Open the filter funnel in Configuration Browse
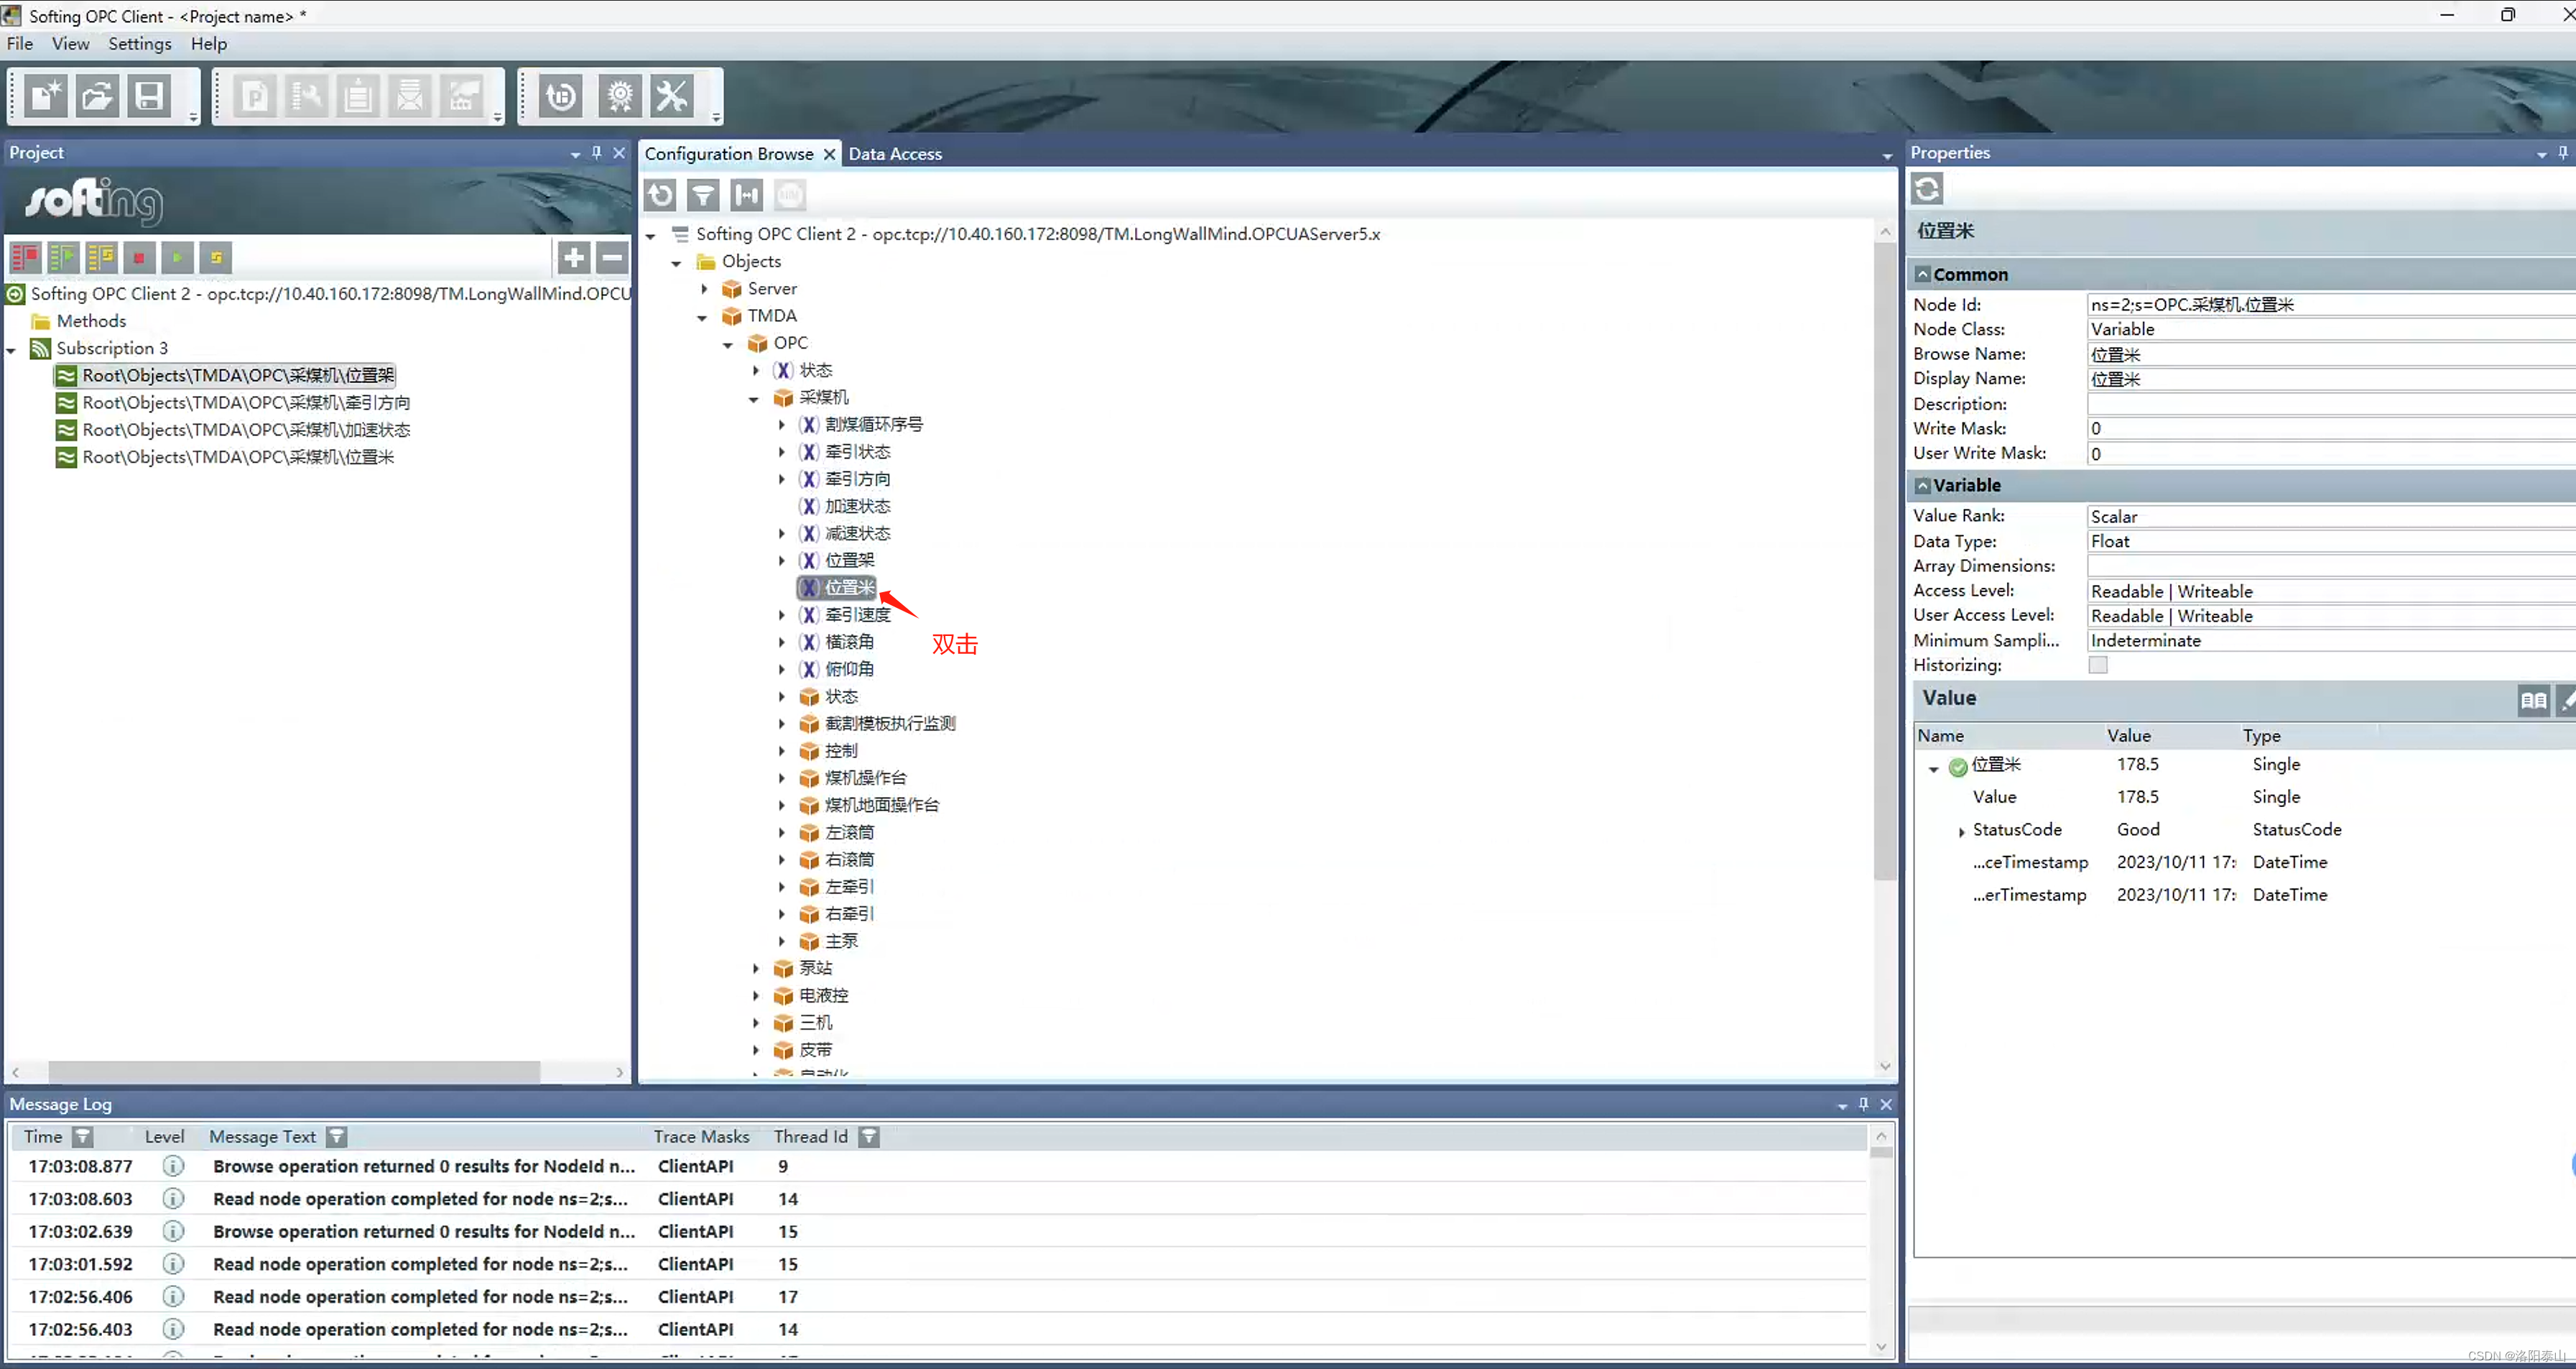Screen dimensions: 2576x1369 704,194
